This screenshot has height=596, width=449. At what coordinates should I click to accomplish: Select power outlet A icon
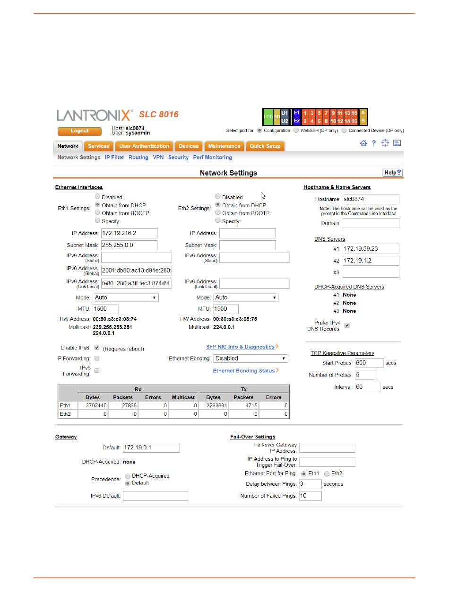[x=363, y=113]
